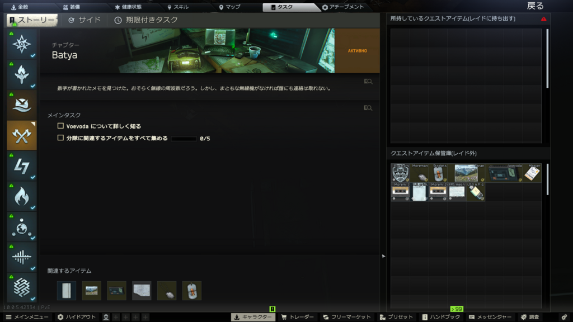The height and width of the screenshot is (322, 573).
Task: Select the lightning bolt chapter icon
Action: [x=22, y=165]
